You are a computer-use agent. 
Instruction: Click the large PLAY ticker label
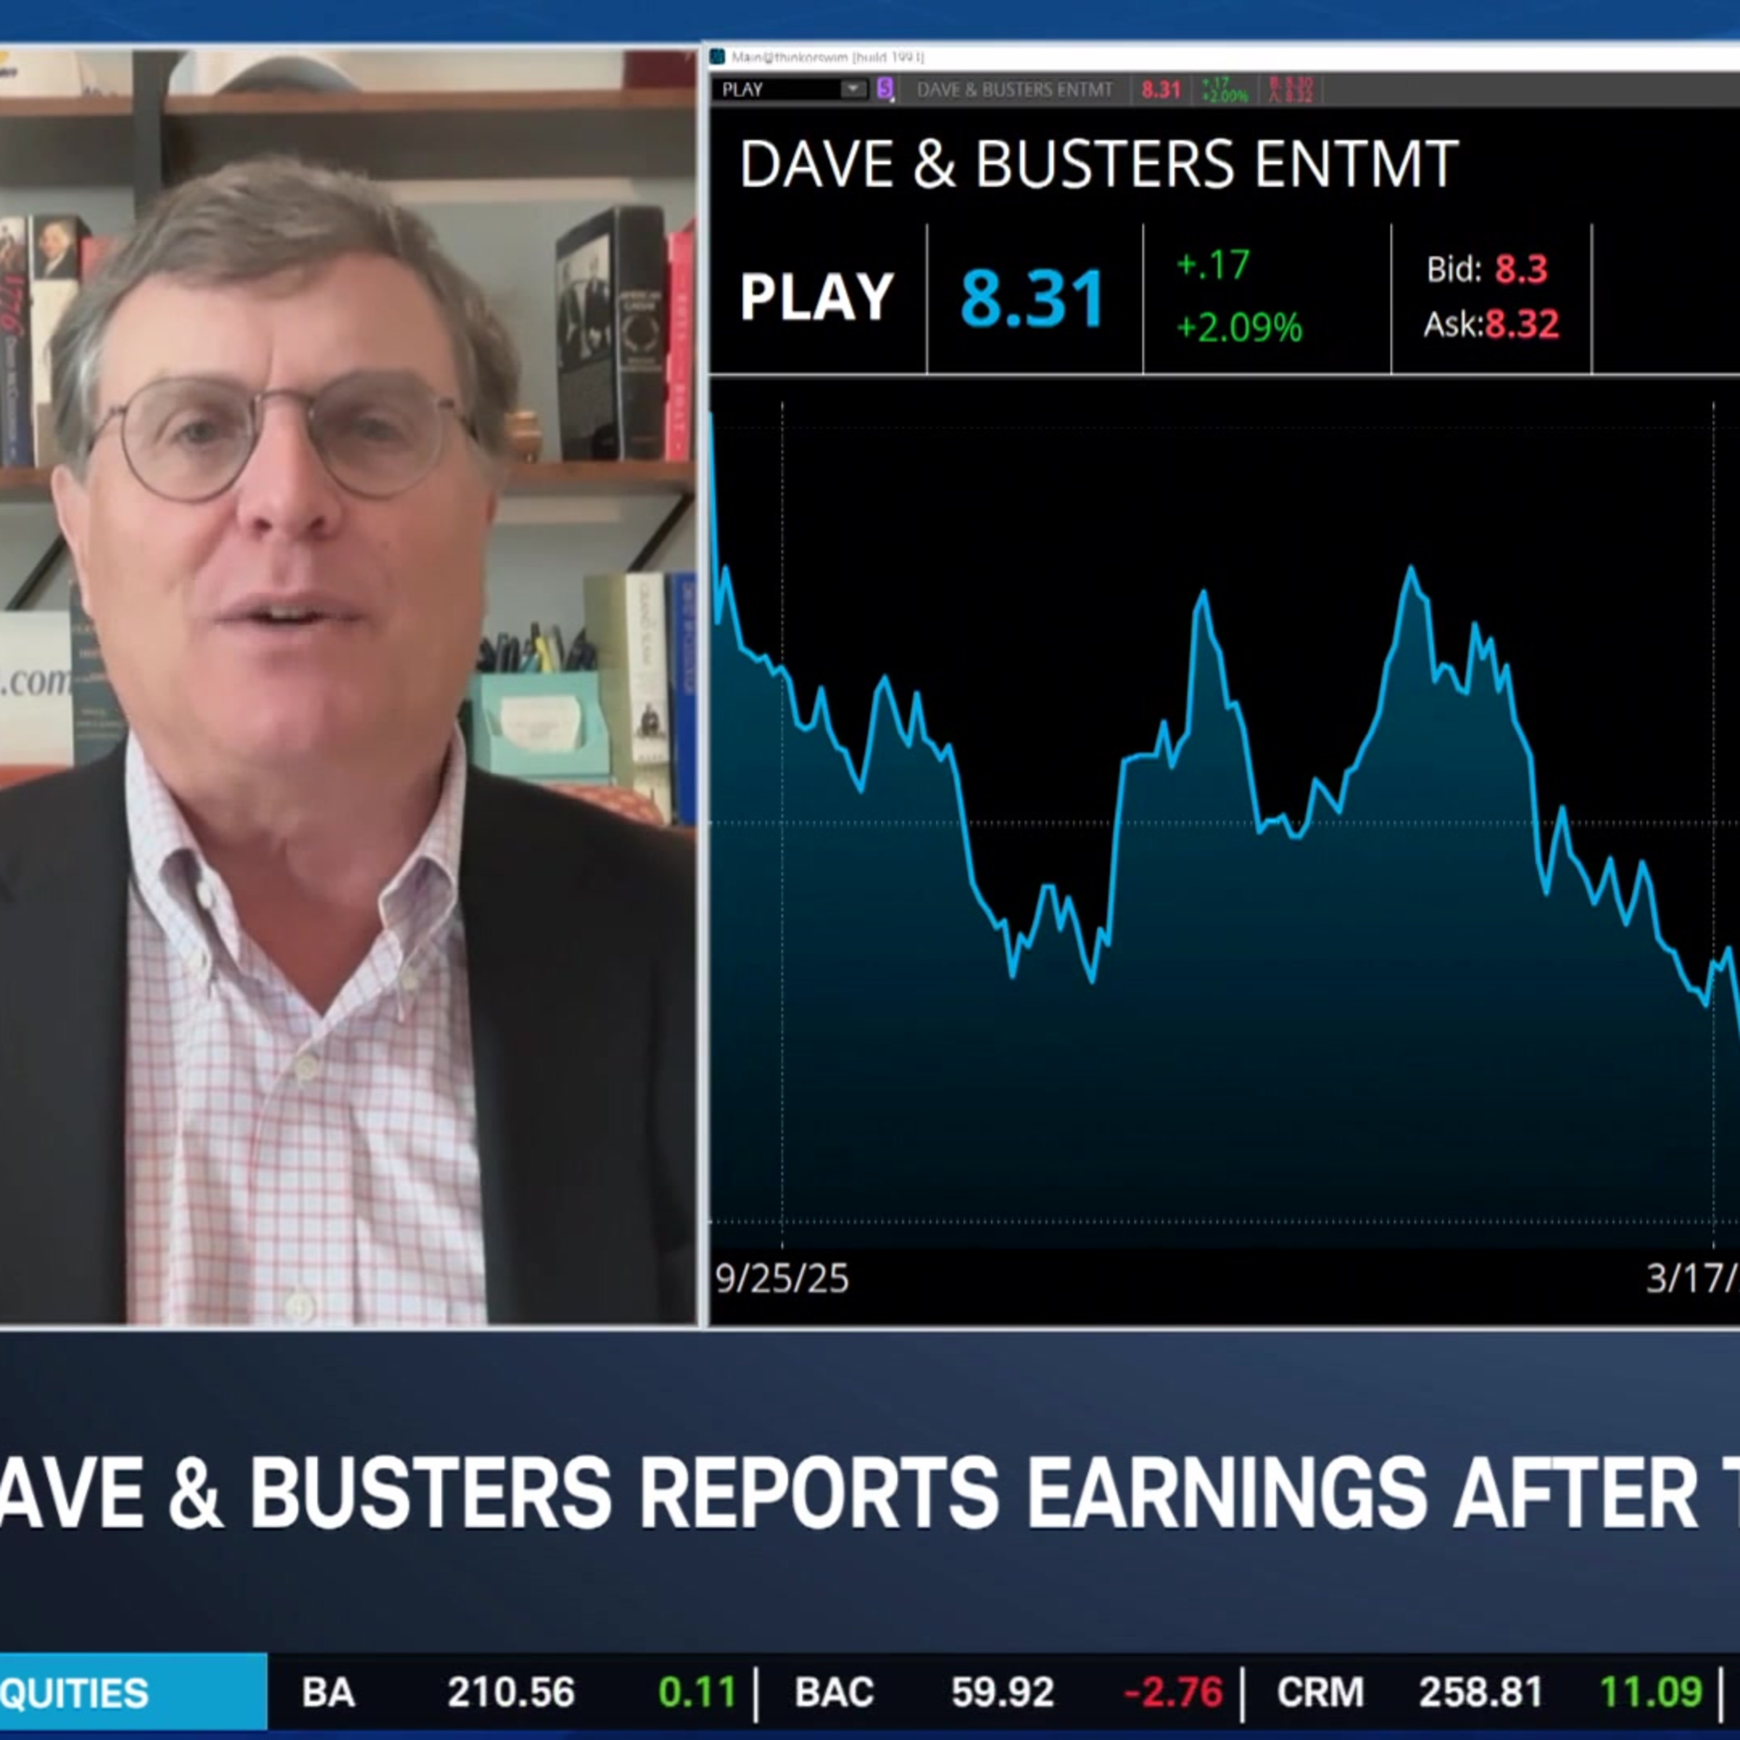click(x=817, y=297)
